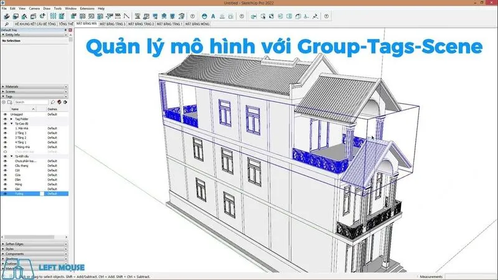498x280 pixels.
Task: Hide the Sàn tag
Action: coord(5,189)
